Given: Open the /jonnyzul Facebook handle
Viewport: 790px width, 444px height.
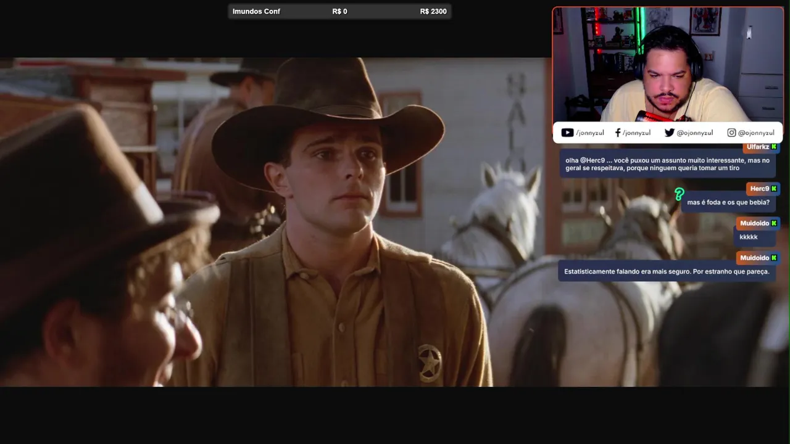Looking at the screenshot, I should [636, 133].
